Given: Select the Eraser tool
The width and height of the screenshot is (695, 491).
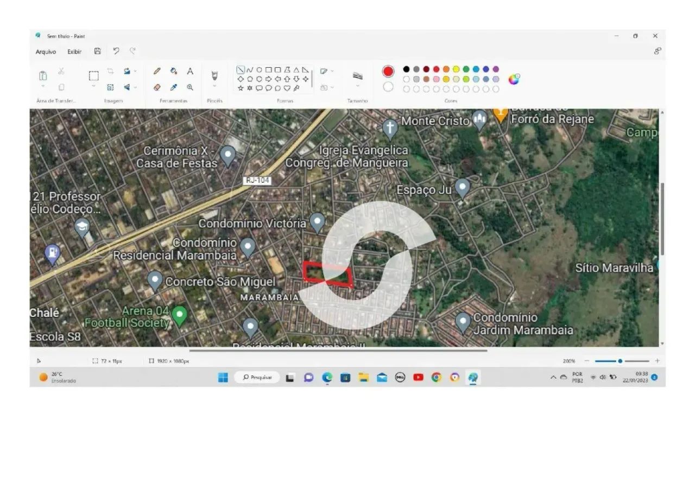Looking at the screenshot, I should pos(157,87).
